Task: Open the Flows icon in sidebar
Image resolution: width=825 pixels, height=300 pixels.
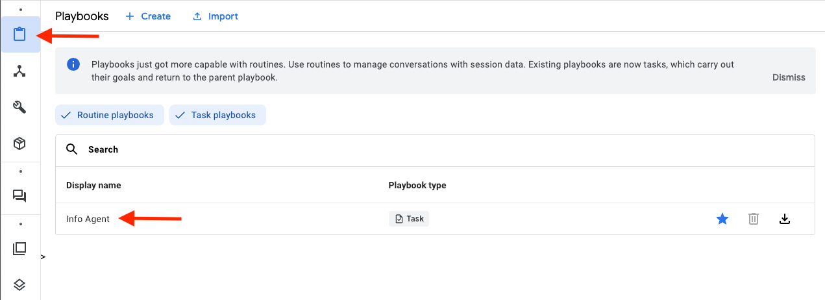Action: point(20,71)
